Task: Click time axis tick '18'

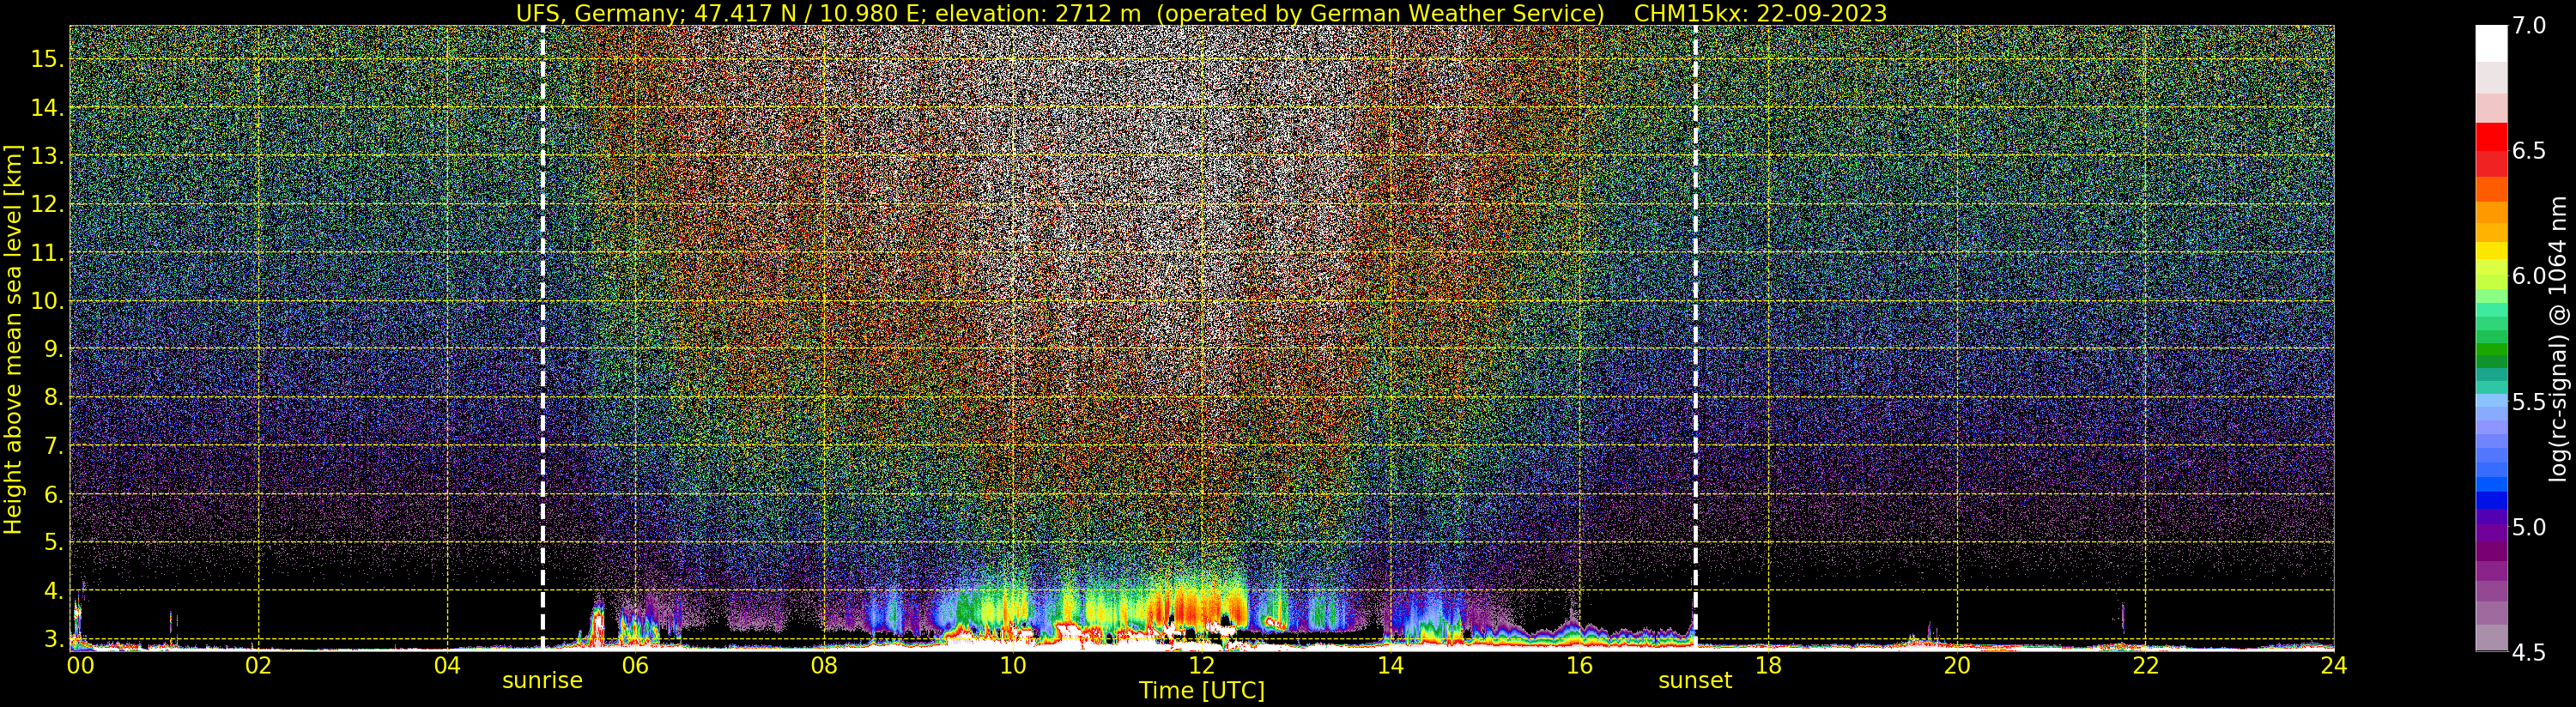Action: click(x=1768, y=665)
